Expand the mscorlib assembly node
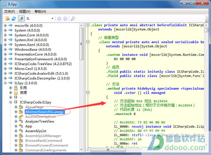Viewport: 211px width, 155px height. (x=5, y=25)
